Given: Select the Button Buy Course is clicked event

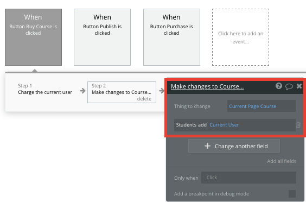Looking at the screenshot, I should pos(34,37).
